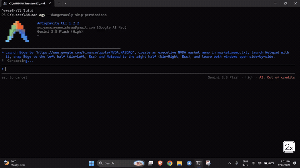Viewport: 300px width, 168px height.
Task: Open ENG INTL language switcher
Action: (245, 163)
